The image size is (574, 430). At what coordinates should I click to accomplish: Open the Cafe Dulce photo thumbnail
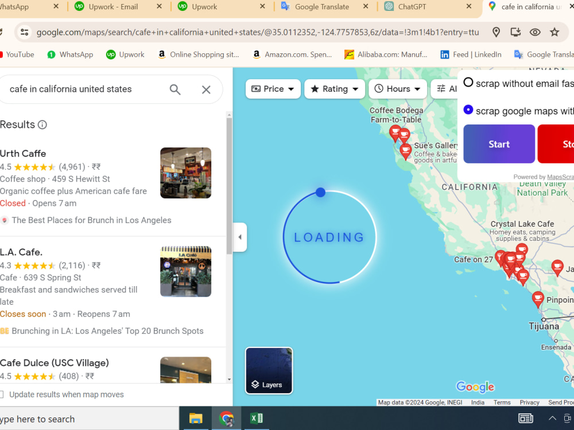(x=185, y=370)
